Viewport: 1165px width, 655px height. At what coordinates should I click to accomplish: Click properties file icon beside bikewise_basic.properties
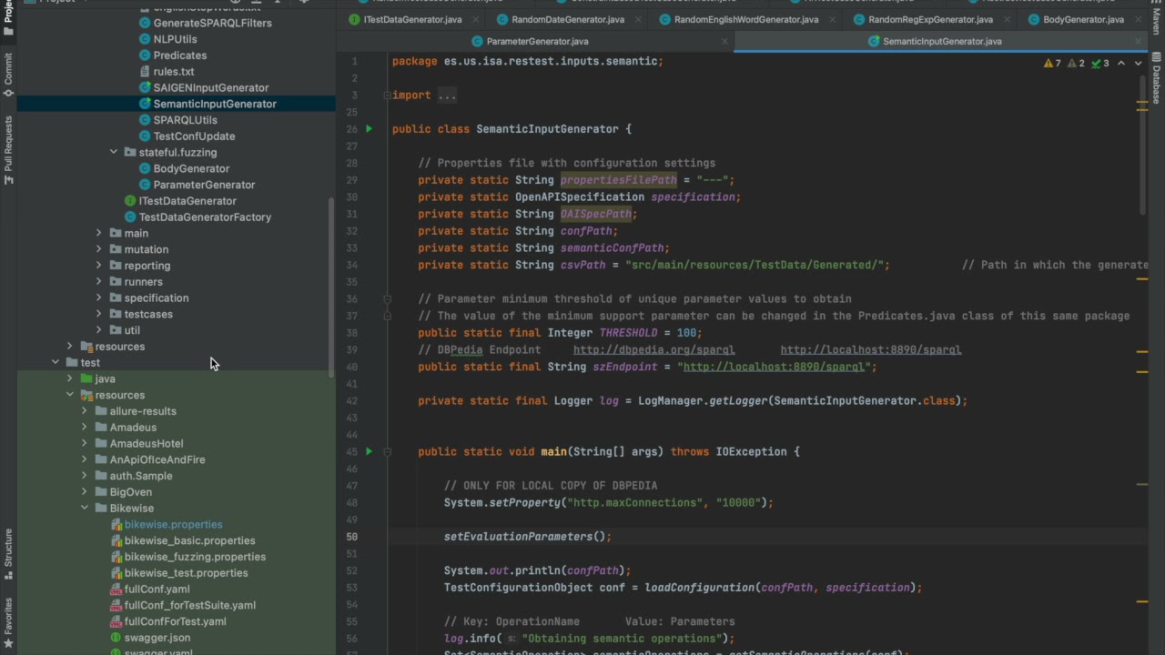coord(116,540)
